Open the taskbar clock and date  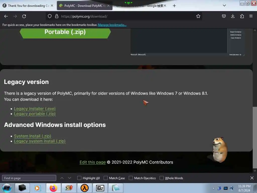244,188
